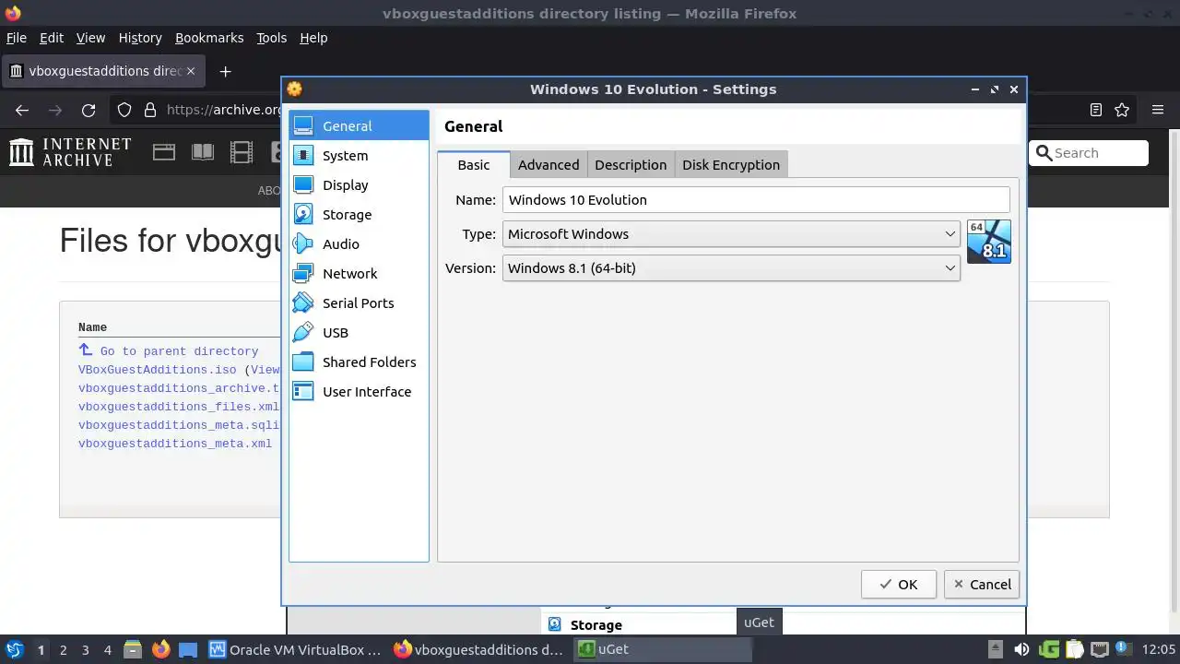The height and width of the screenshot is (664, 1180).
Task: Switch to the Disk Encryption tab
Action: pos(731,165)
